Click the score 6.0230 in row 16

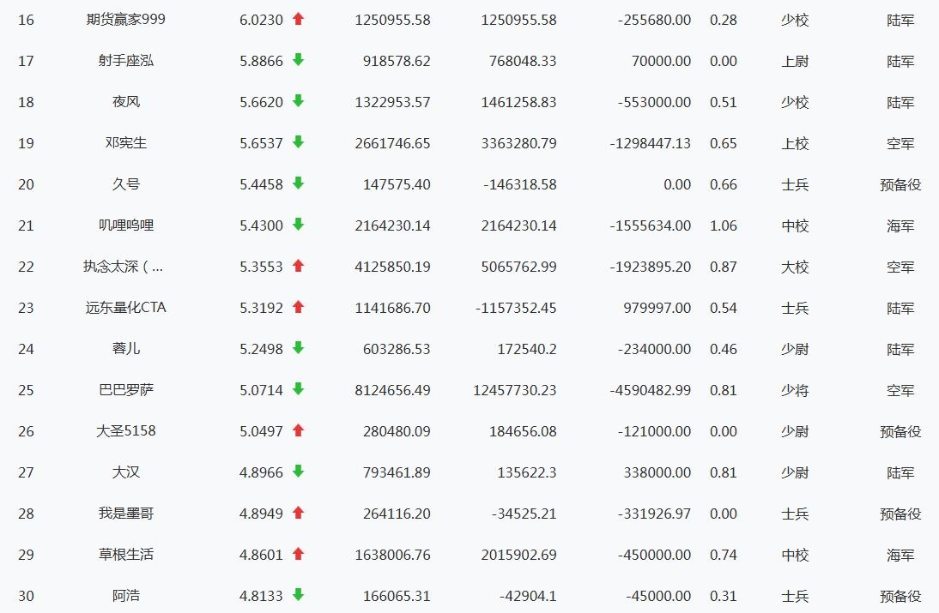click(261, 20)
